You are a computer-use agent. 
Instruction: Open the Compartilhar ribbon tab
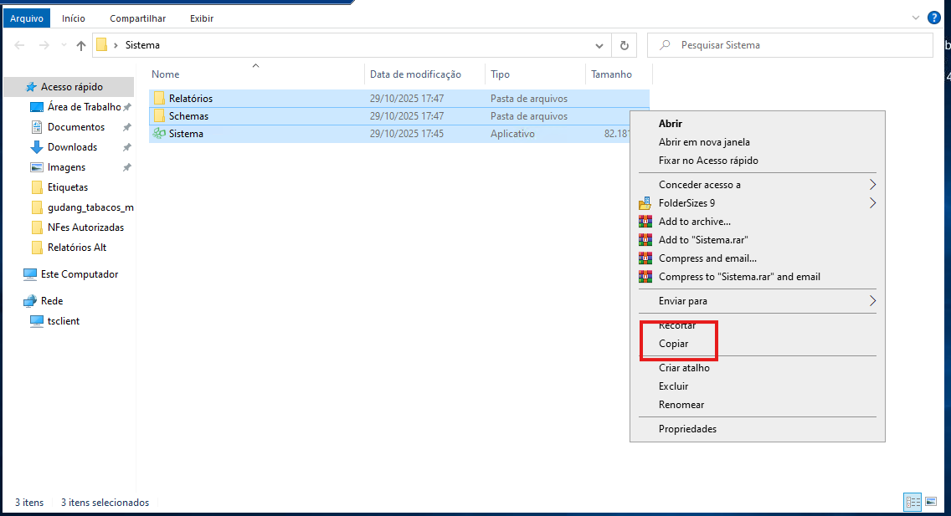point(137,18)
